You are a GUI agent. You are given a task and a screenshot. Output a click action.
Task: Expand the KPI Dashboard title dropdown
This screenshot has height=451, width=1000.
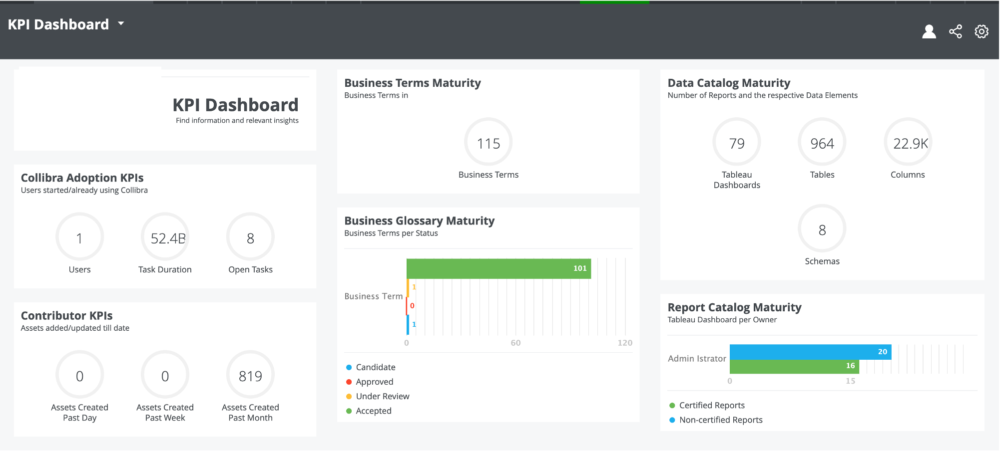tap(121, 23)
